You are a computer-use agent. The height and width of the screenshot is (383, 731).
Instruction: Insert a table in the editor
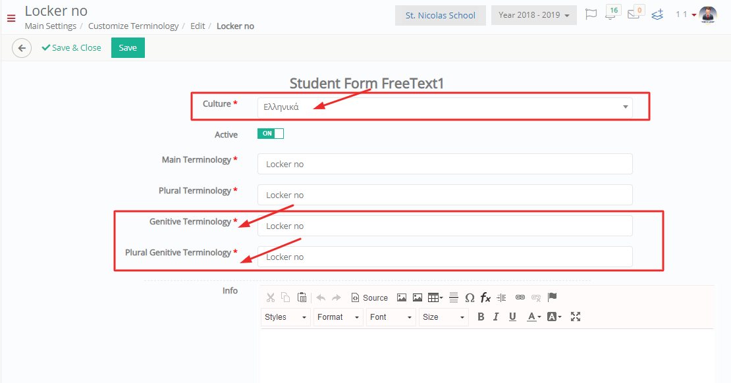[435, 297]
